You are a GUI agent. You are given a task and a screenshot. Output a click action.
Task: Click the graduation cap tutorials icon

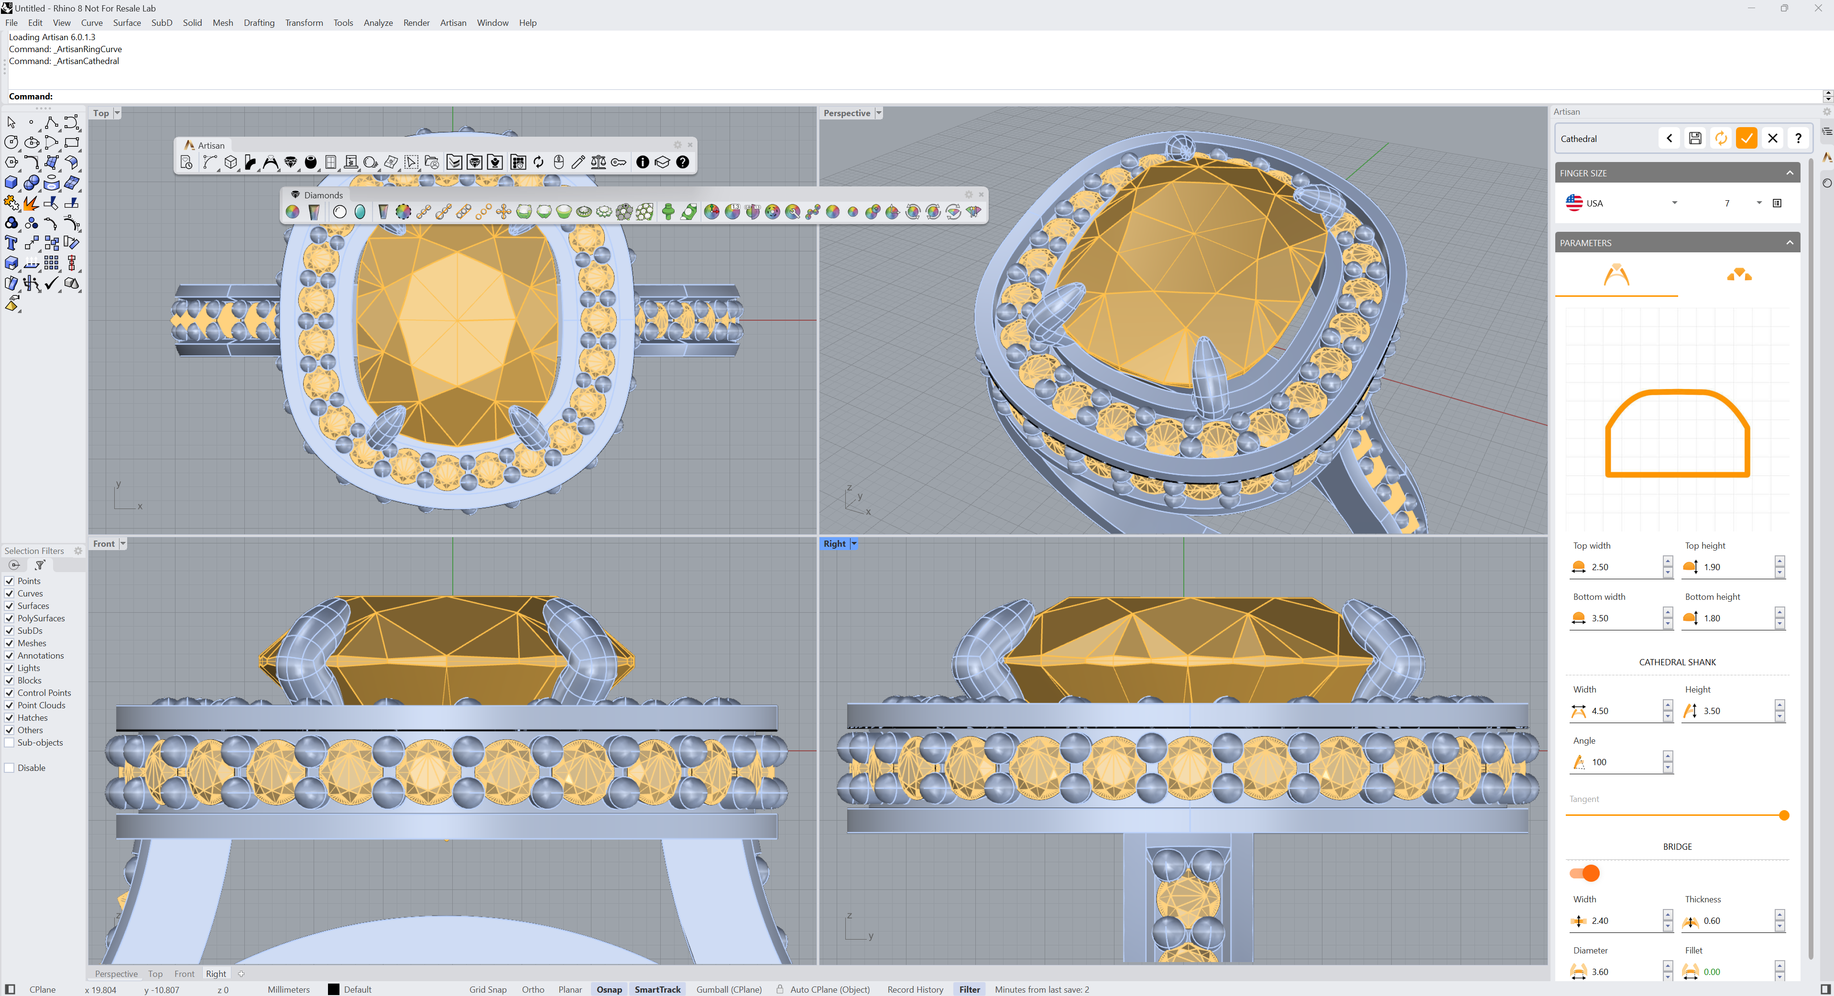[x=662, y=162]
